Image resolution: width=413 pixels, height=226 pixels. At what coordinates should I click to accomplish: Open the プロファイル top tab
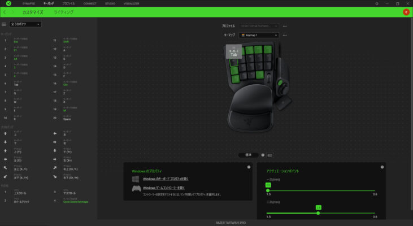click(x=68, y=4)
